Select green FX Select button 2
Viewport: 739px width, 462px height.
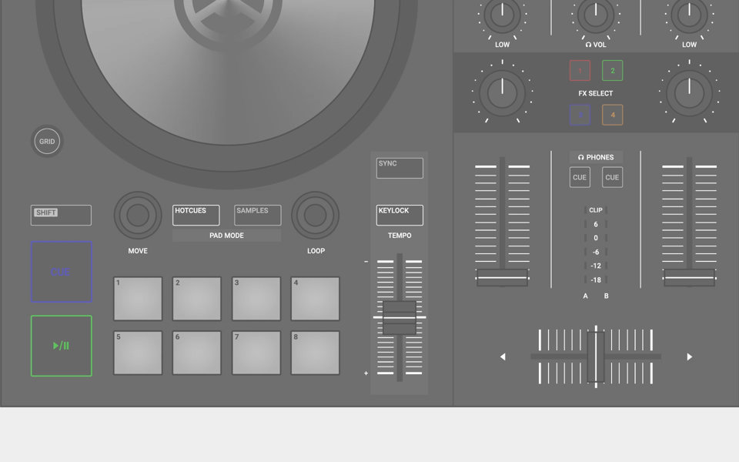tap(613, 71)
